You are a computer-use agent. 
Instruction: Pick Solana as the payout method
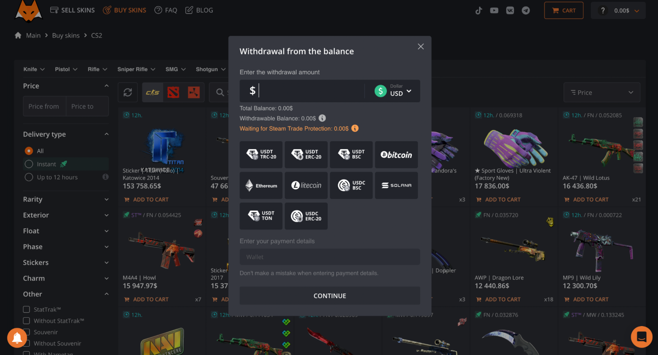[x=396, y=185]
